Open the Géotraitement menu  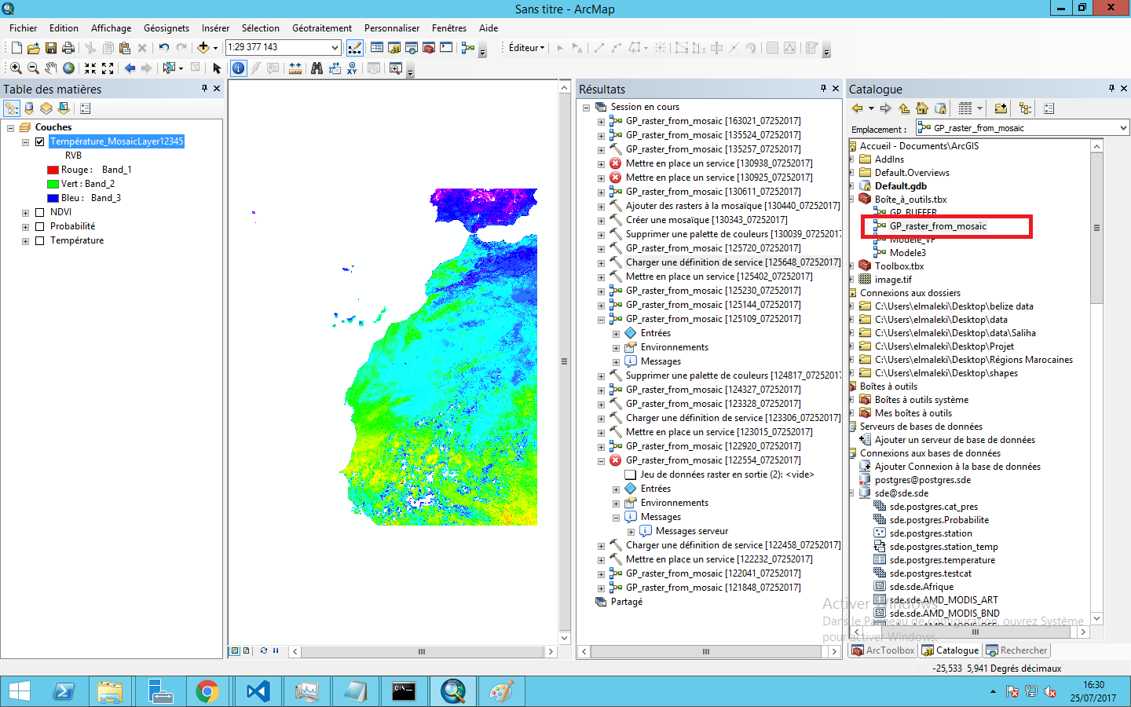[x=322, y=28]
